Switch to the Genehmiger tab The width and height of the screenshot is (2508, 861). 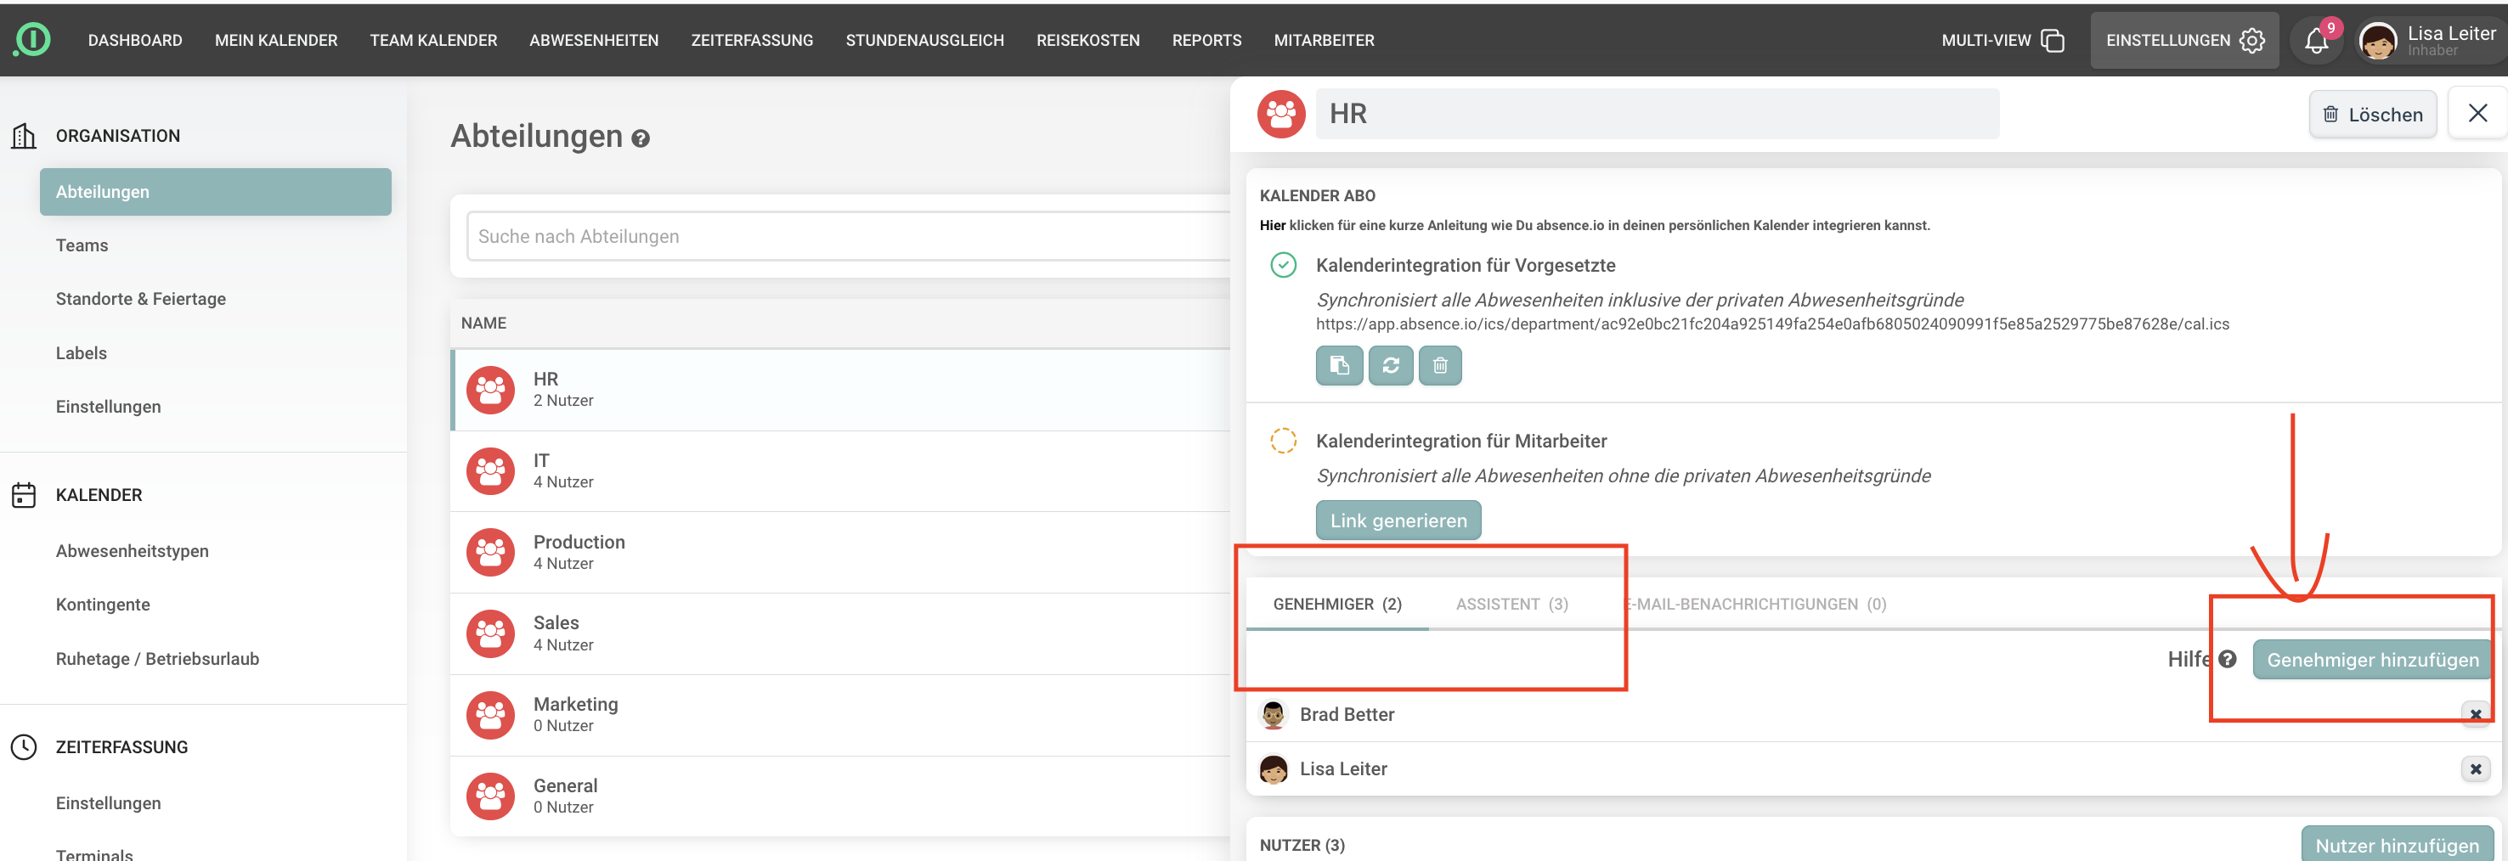click(1336, 605)
